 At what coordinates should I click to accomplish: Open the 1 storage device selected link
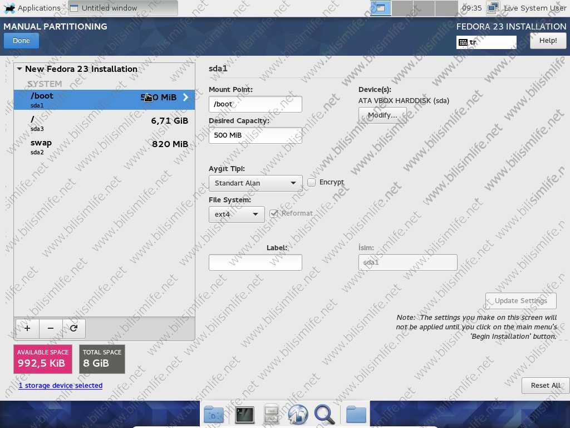61,386
